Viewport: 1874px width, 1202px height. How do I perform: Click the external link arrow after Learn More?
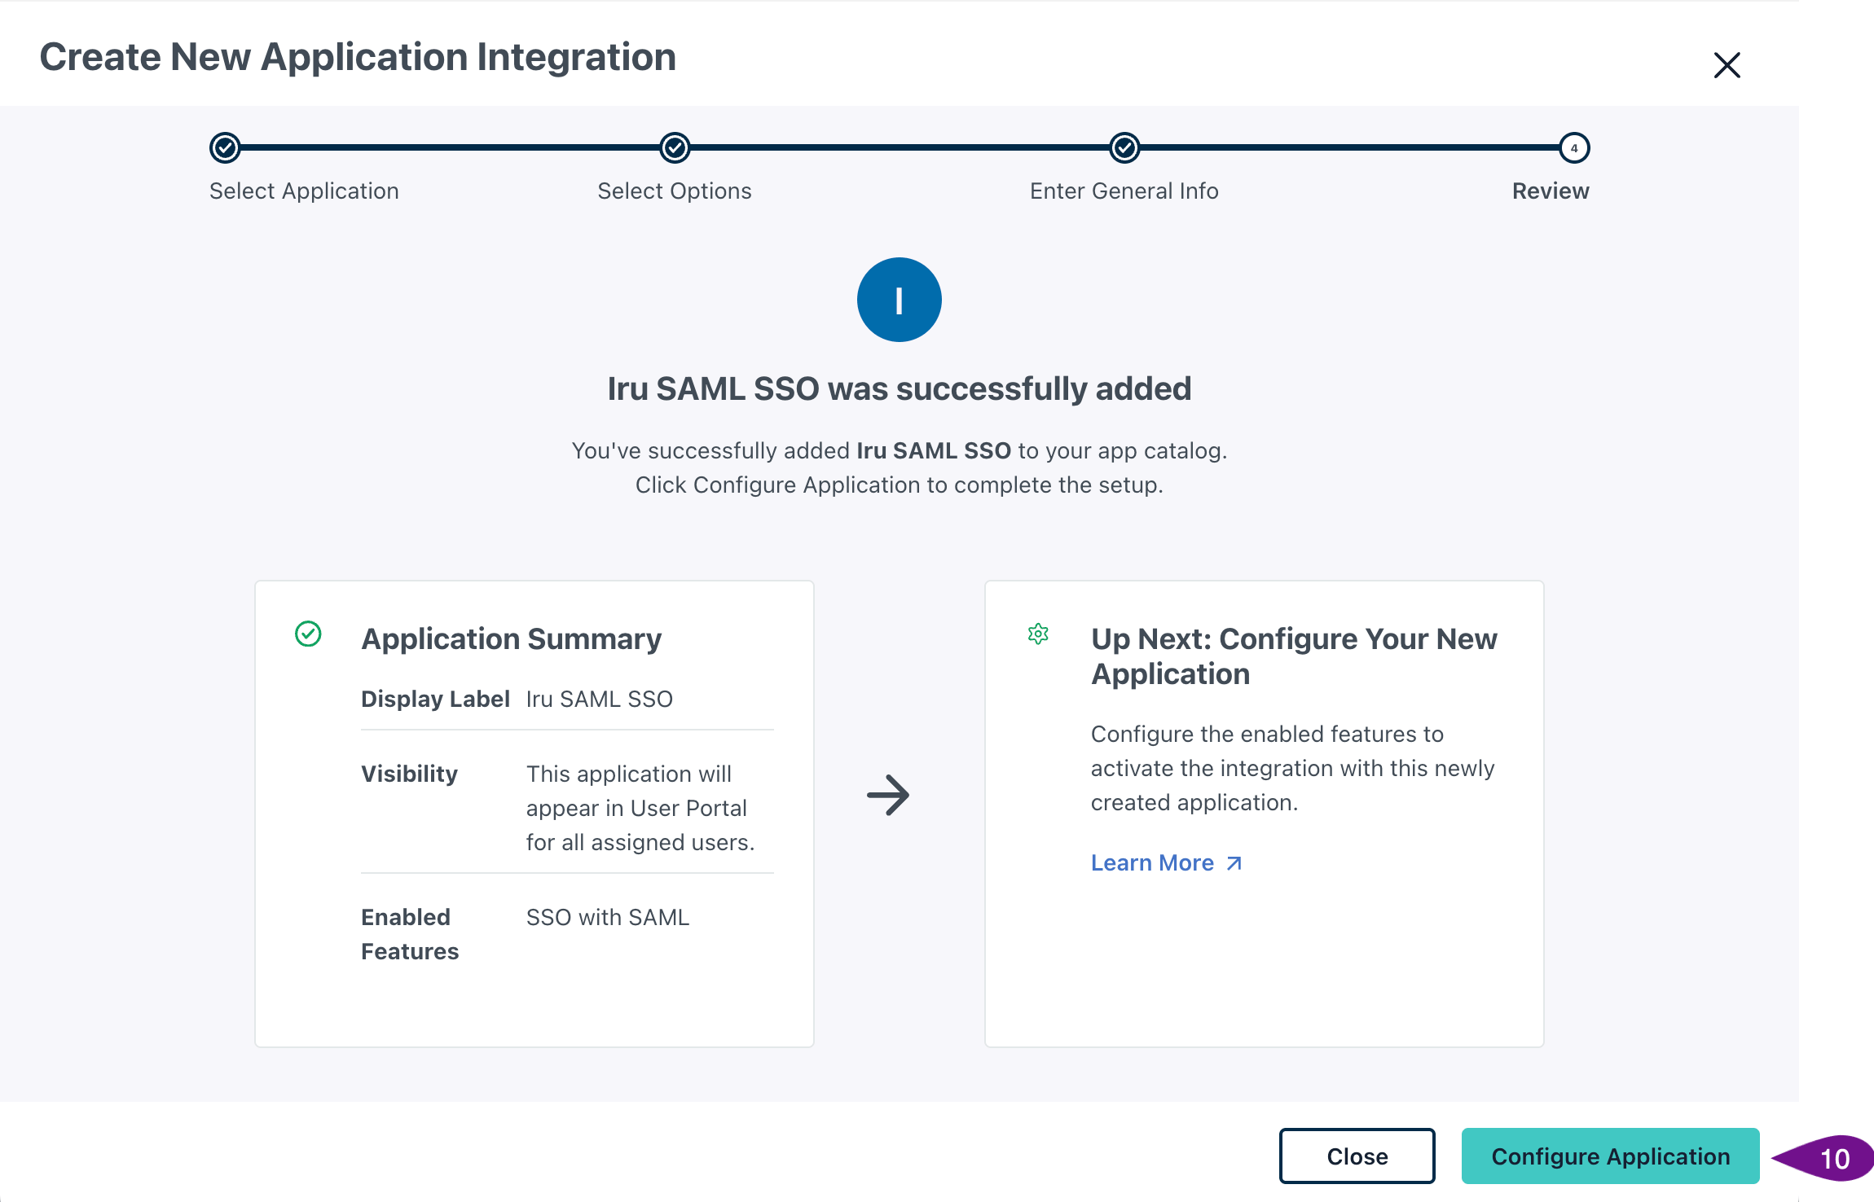(x=1234, y=863)
